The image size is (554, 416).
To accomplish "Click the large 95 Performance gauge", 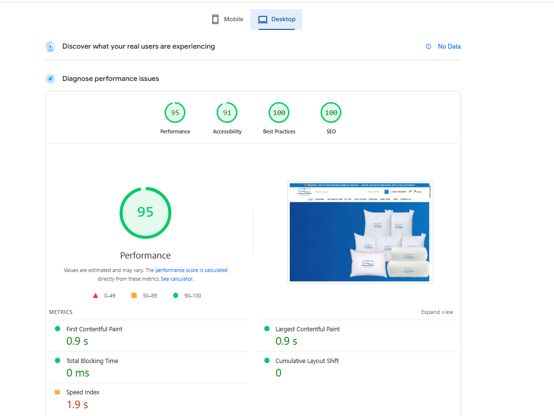I will (145, 212).
